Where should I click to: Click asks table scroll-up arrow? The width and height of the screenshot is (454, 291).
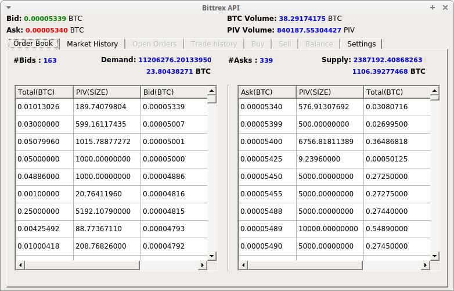[x=435, y=91]
